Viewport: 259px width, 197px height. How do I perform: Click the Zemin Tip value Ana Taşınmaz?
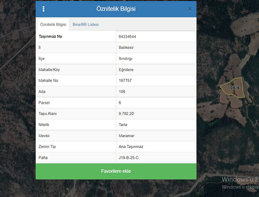pos(131,147)
